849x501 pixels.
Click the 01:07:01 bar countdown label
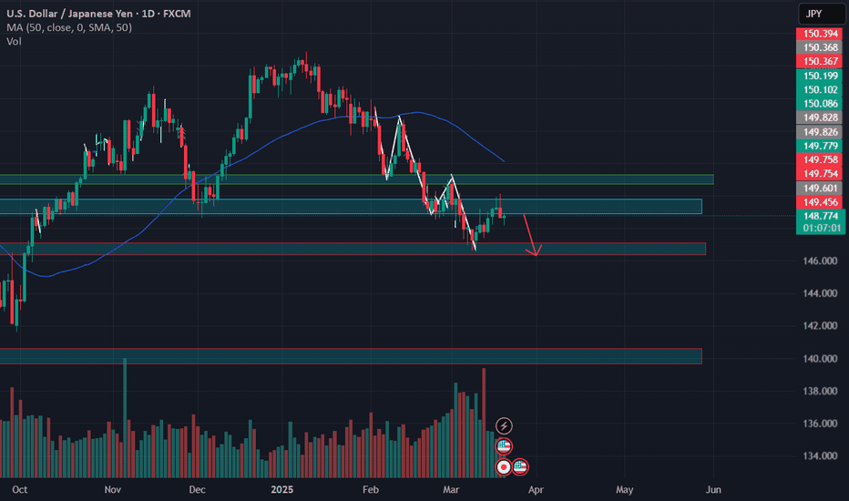(x=820, y=228)
